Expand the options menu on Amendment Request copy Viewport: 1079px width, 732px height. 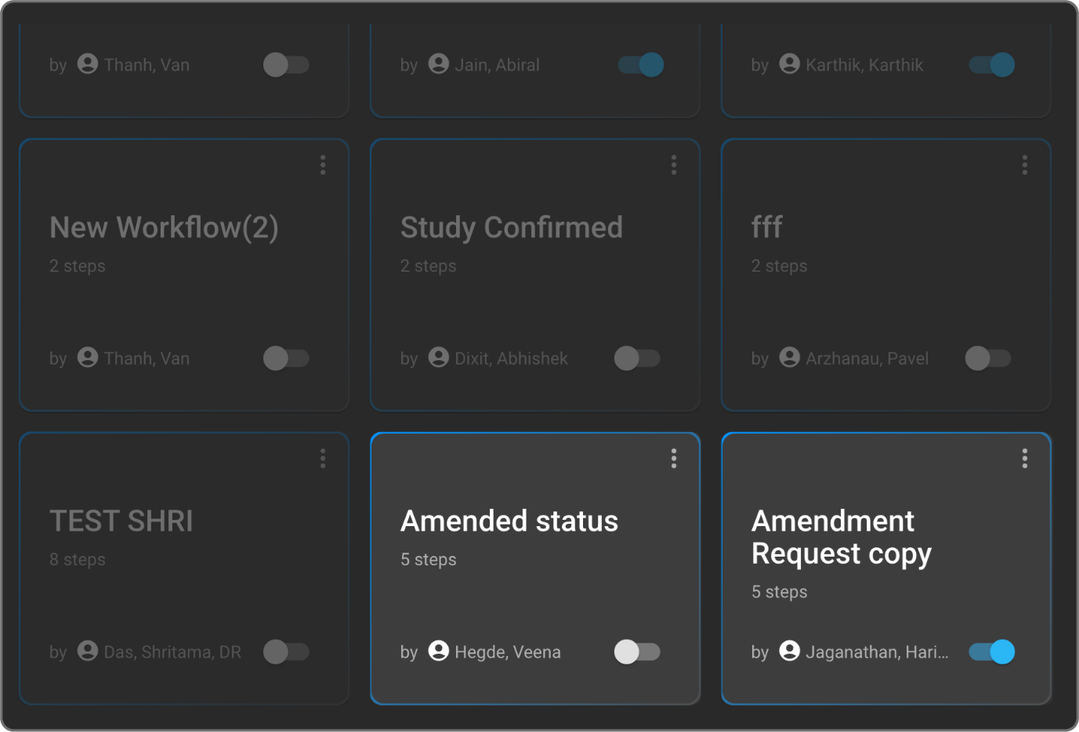pos(1025,459)
